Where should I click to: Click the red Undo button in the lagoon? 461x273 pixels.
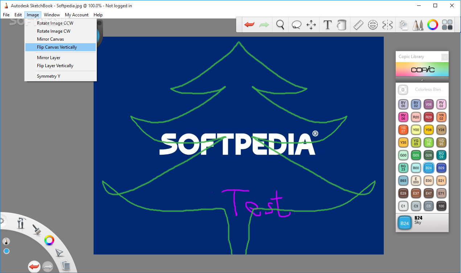34,267
